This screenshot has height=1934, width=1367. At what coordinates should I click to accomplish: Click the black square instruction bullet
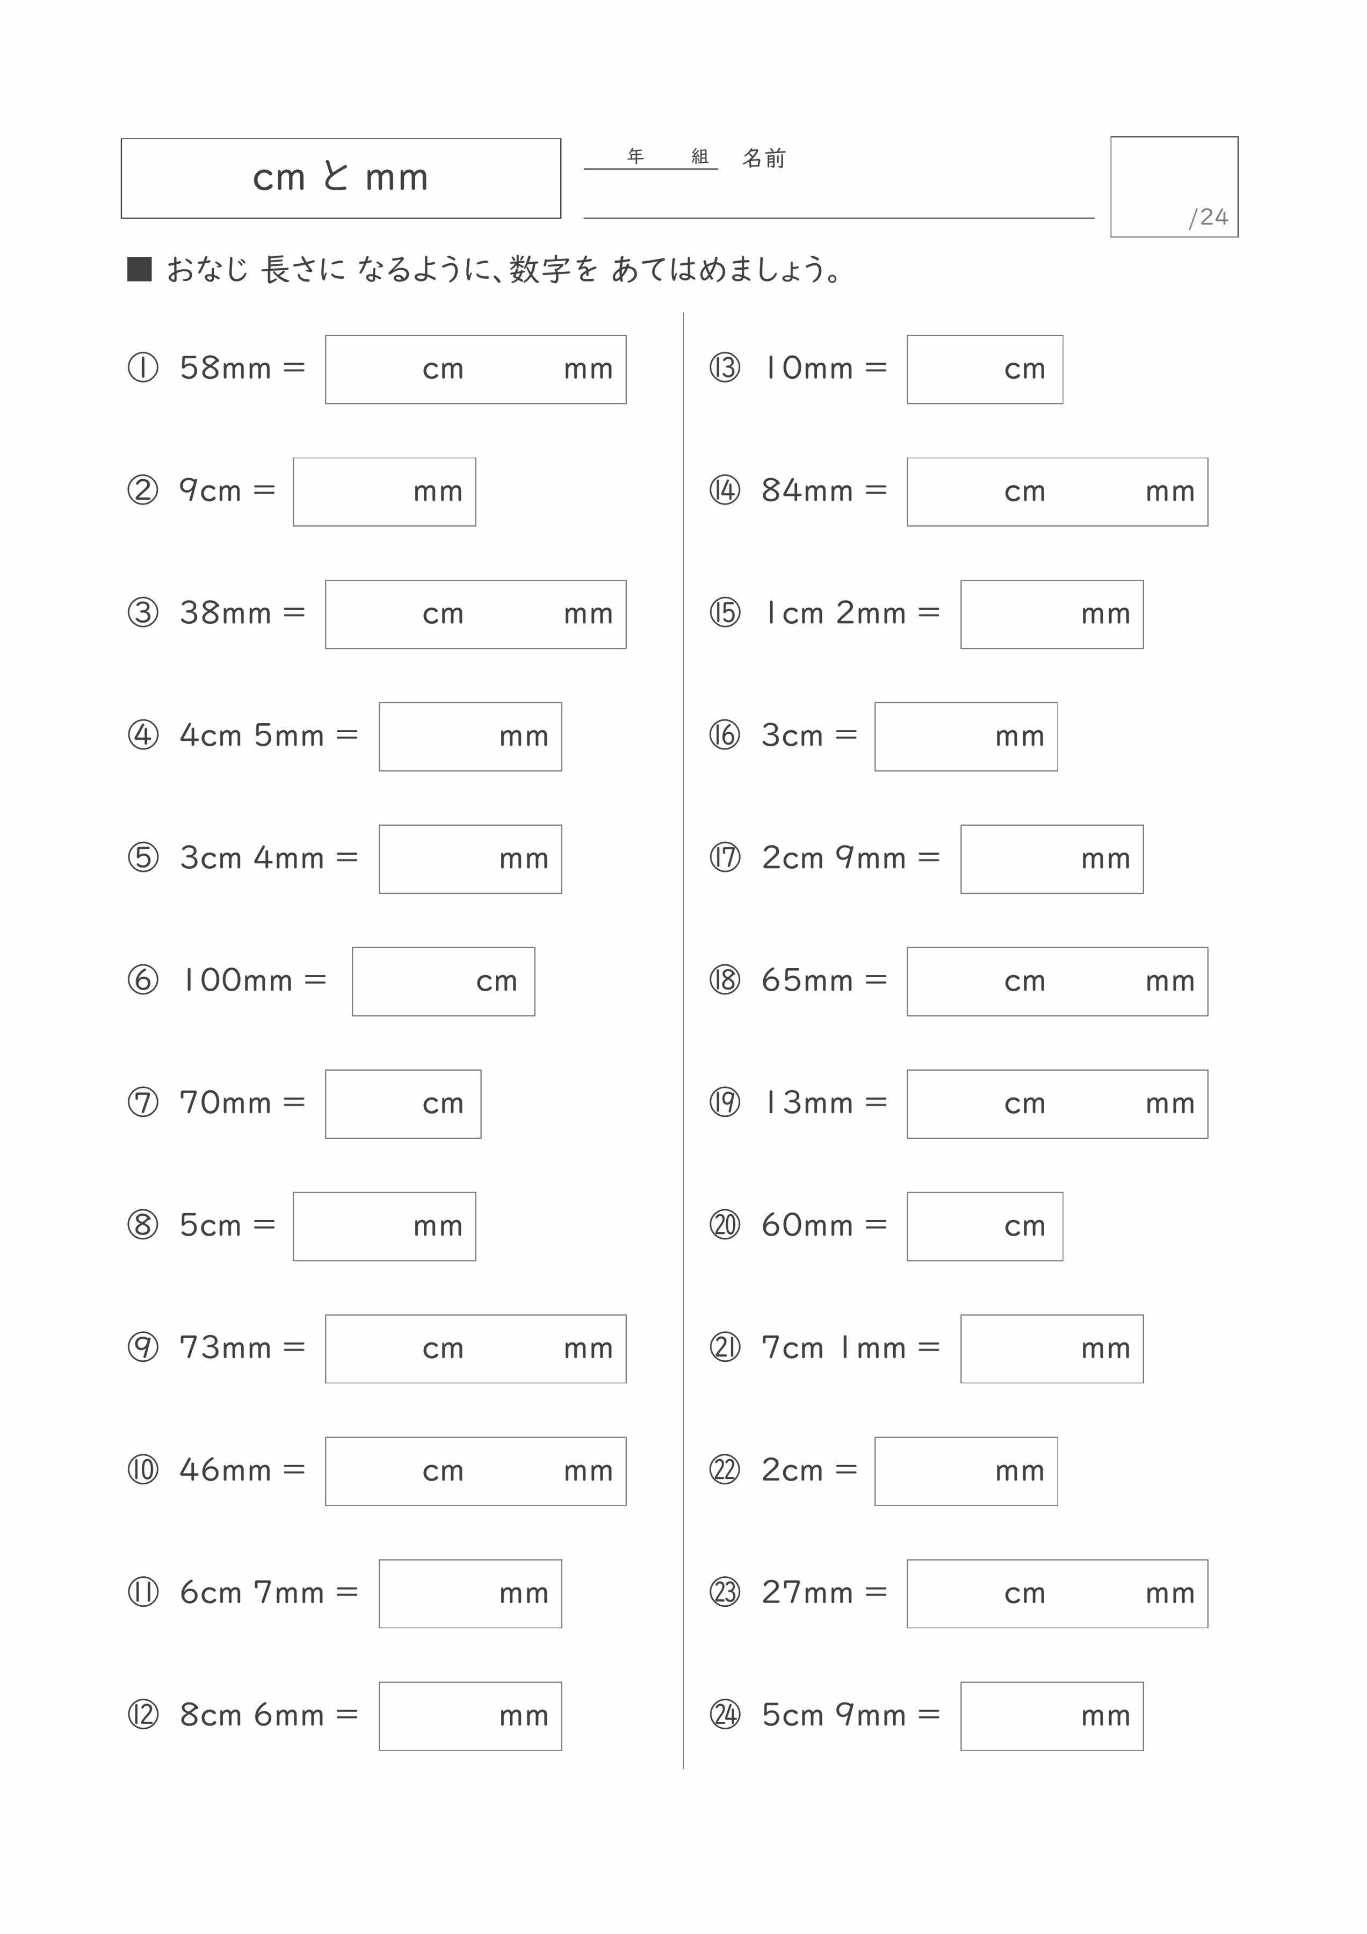click(x=139, y=269)
